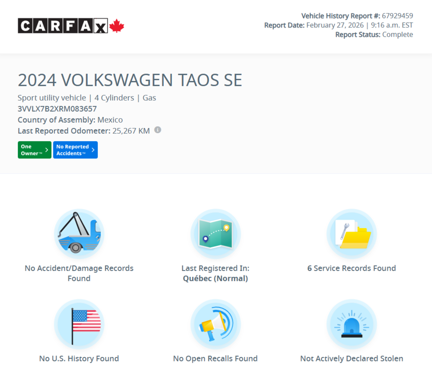Click the 2024 Volkswagen Taos SE title
The image size is (432, 371).
pyautogui.click(x=130, y=80)
